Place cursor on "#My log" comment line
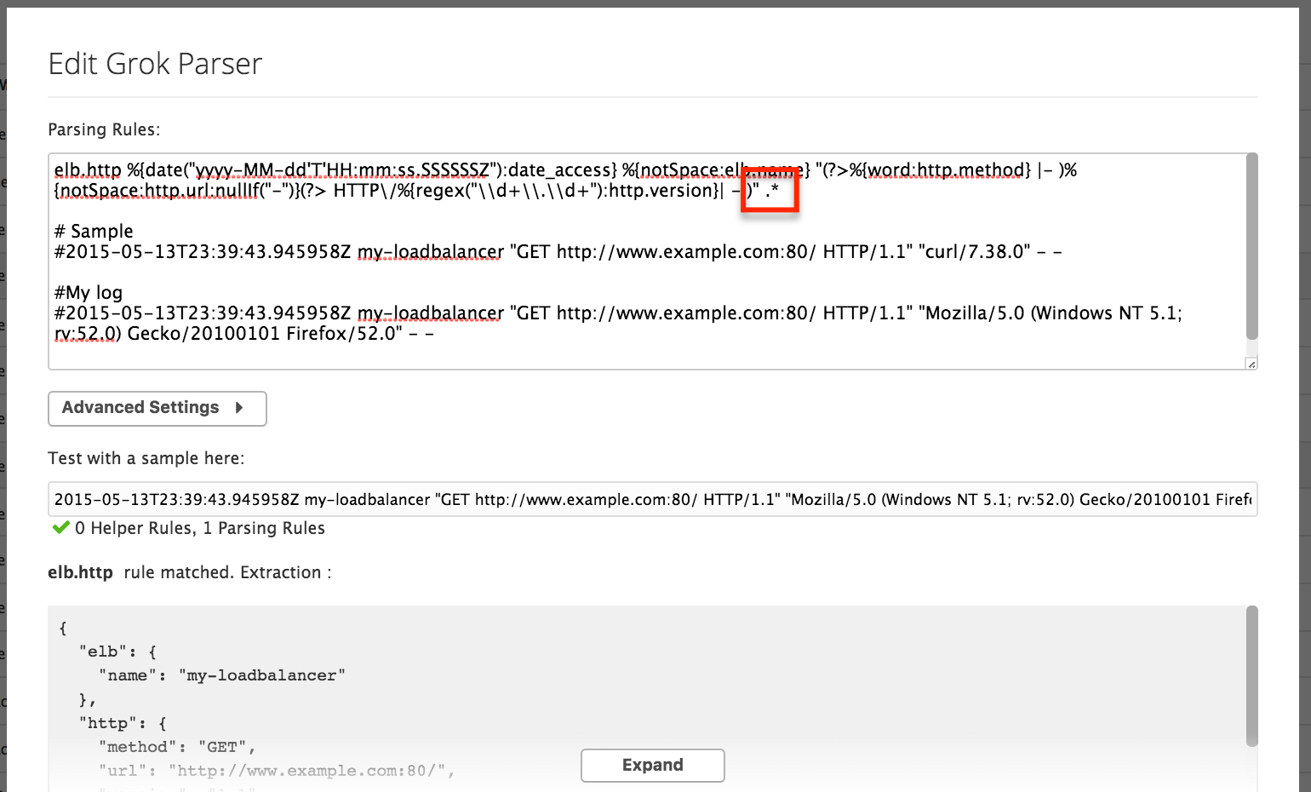Screen dimensions: 1311x792 (x=89, y=293)
